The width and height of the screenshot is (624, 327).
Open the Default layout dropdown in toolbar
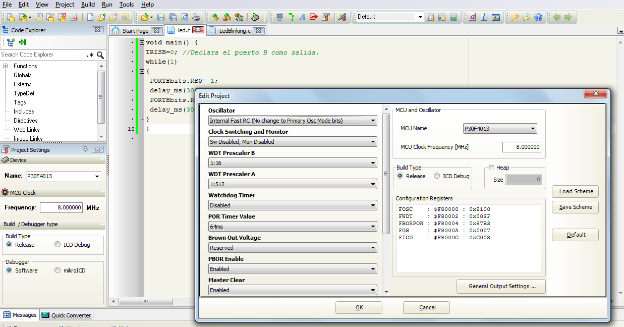tap(421, 17)
